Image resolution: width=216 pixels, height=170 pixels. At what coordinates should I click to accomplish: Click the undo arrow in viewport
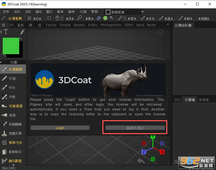(x=141, y=161)
